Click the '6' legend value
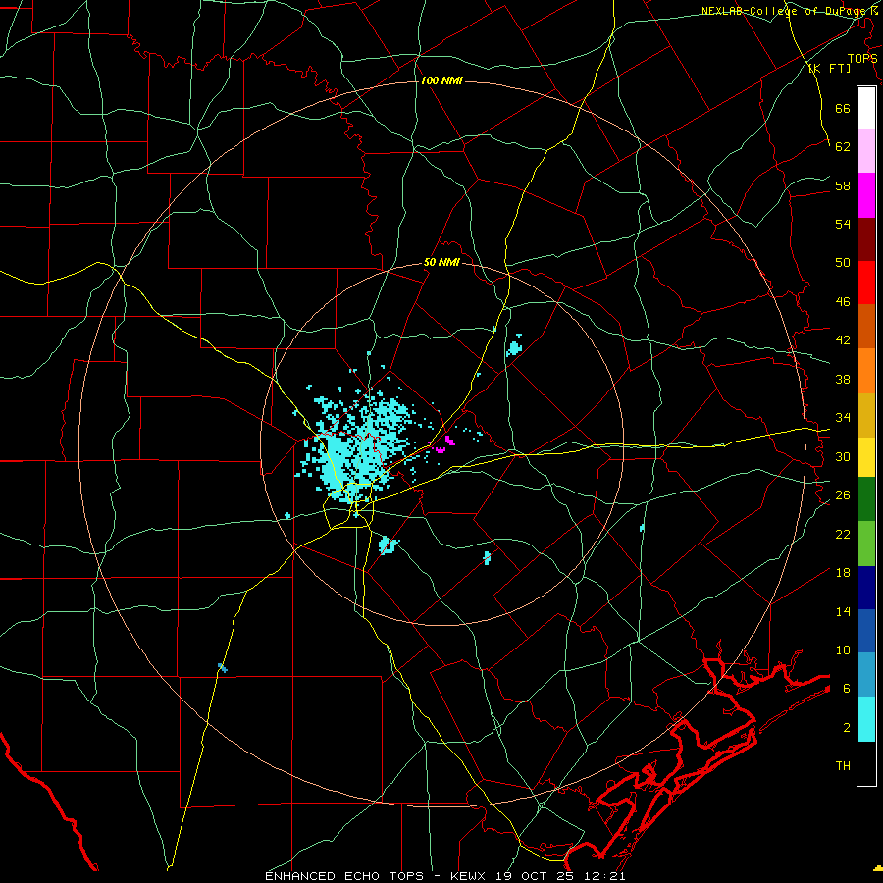The image size is (883, 883). coord(847,688)
